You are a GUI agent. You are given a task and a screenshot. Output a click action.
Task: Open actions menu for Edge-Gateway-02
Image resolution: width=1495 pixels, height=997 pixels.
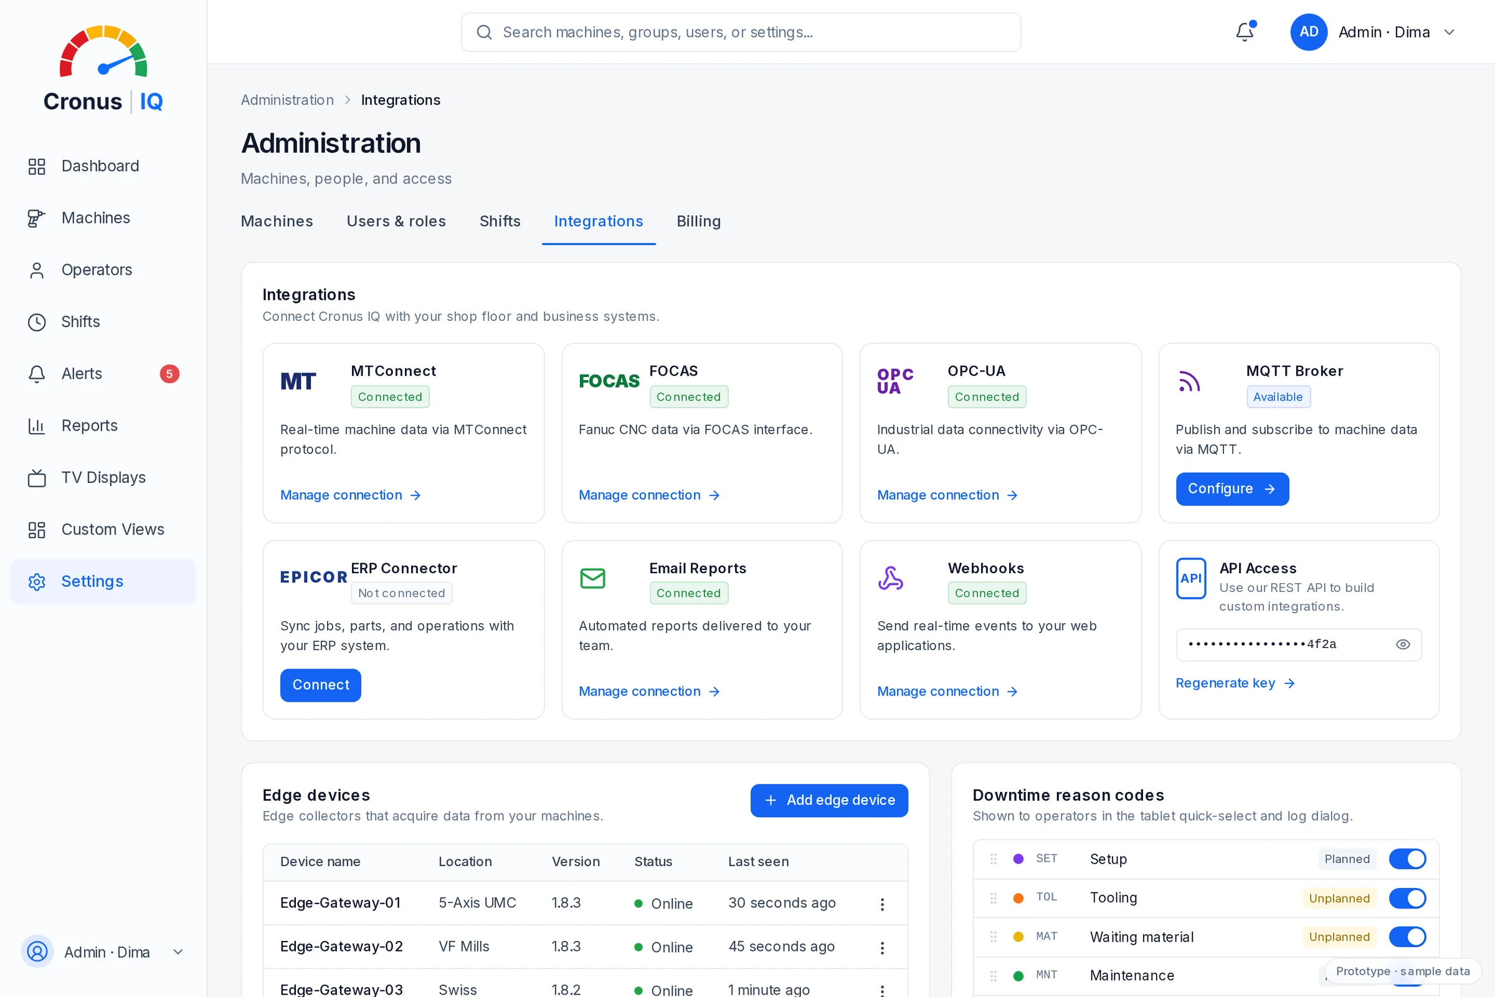click(x=882, y=947)
